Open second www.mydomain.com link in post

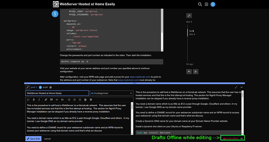point(128,80)
